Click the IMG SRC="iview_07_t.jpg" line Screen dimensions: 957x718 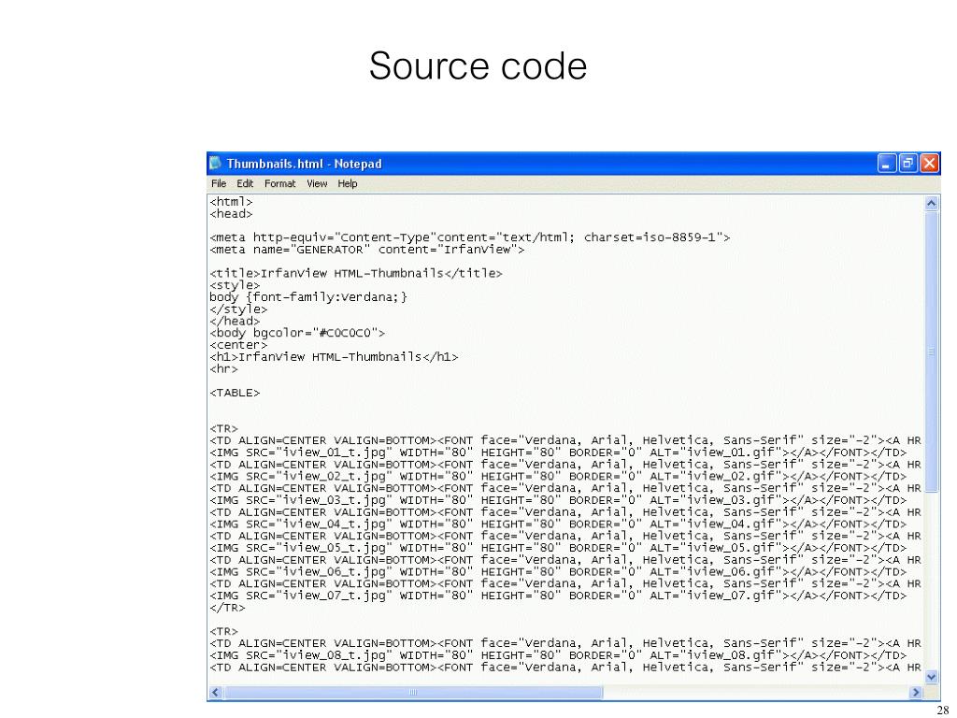[x=558, y=596]
